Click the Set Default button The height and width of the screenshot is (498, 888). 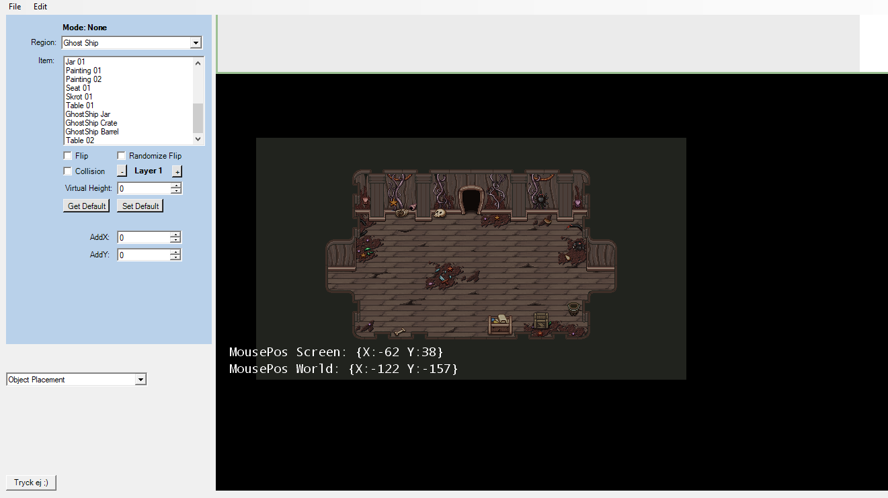tap(140, 206)
